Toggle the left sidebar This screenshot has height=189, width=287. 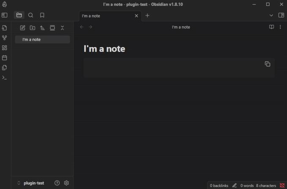[x=5, y=15]
